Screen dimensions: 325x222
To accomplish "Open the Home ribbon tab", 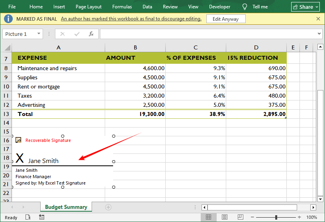I will coord(36,7).
